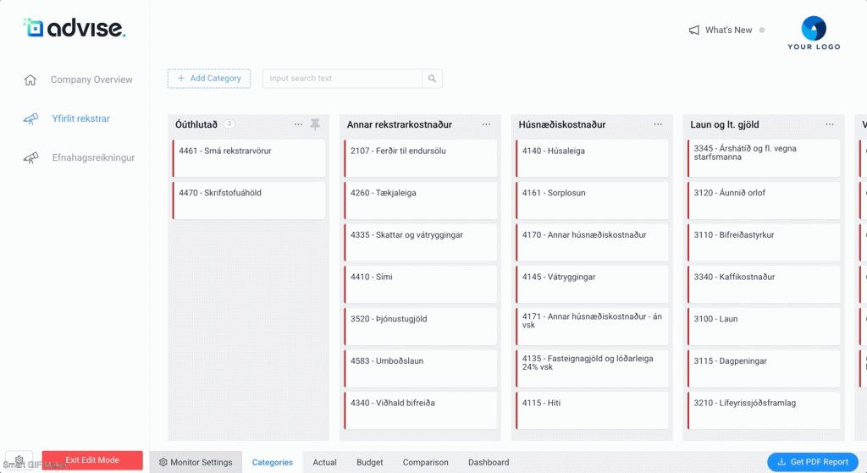Click the megaphone What's New icon

click(x=694, y=30)
